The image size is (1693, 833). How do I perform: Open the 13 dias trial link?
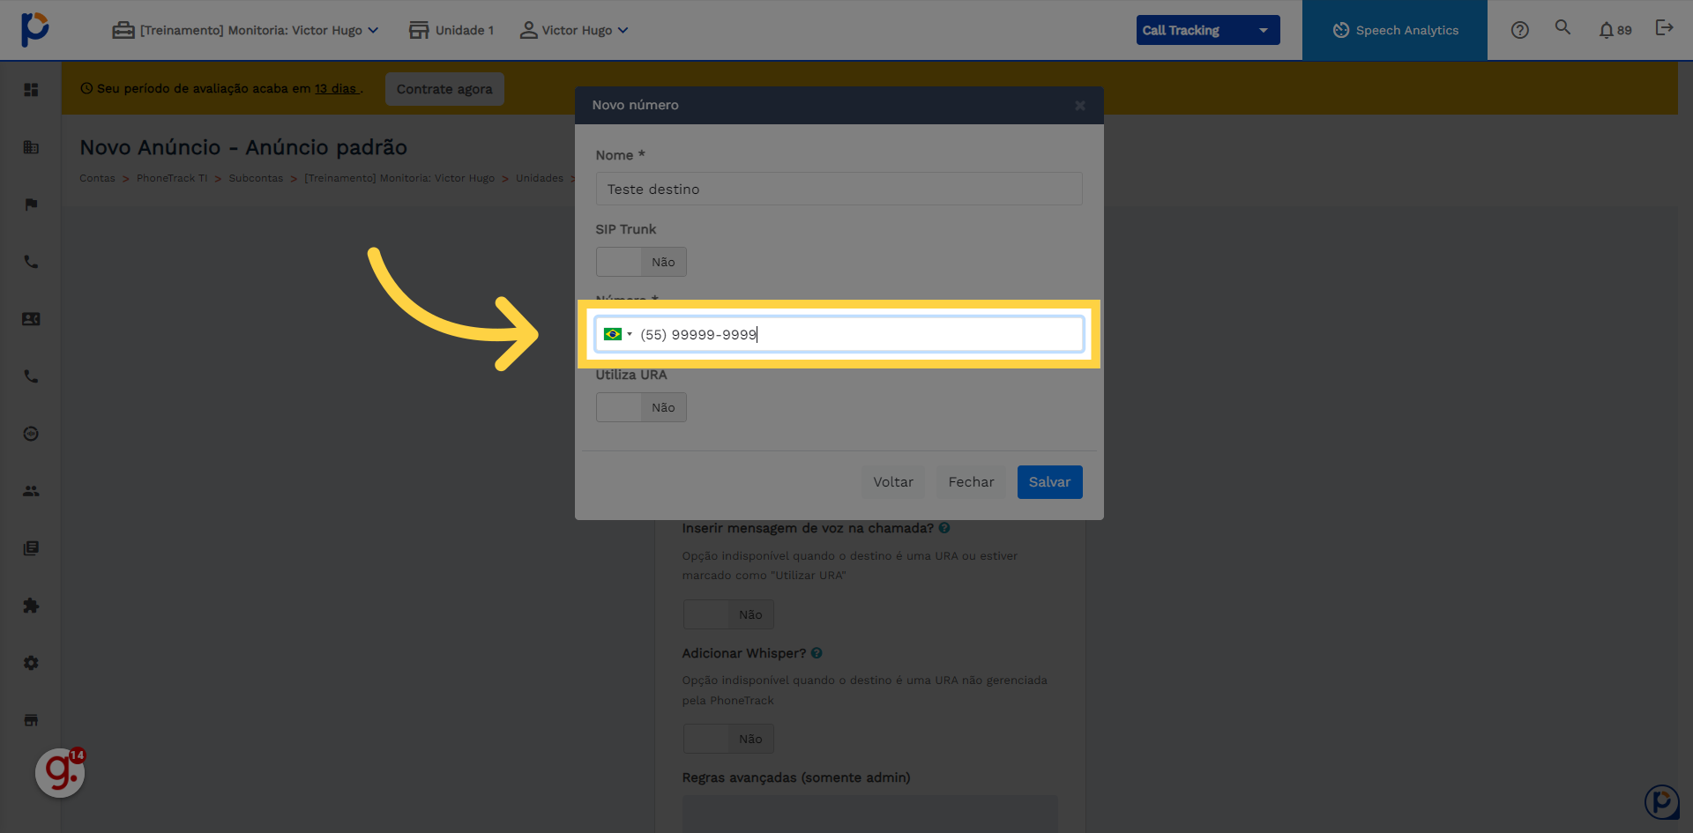tap(336, 88)
